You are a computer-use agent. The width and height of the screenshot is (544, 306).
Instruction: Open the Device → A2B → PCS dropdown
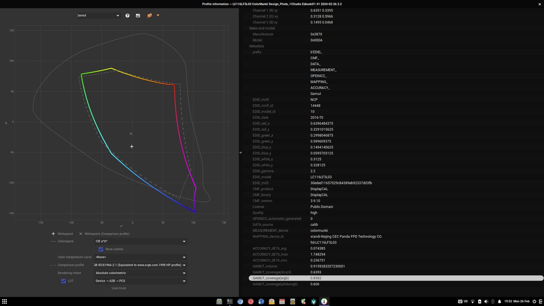click(141, 281)
